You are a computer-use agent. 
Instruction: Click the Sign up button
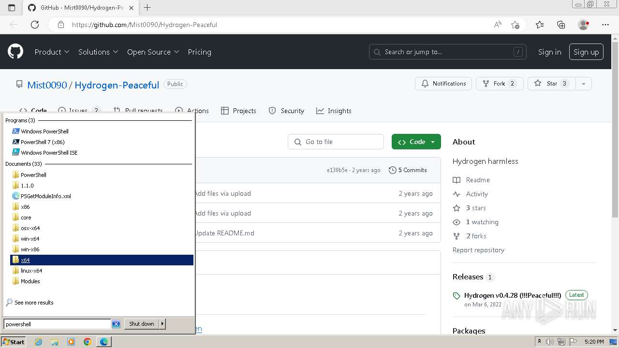coord(586,52)
